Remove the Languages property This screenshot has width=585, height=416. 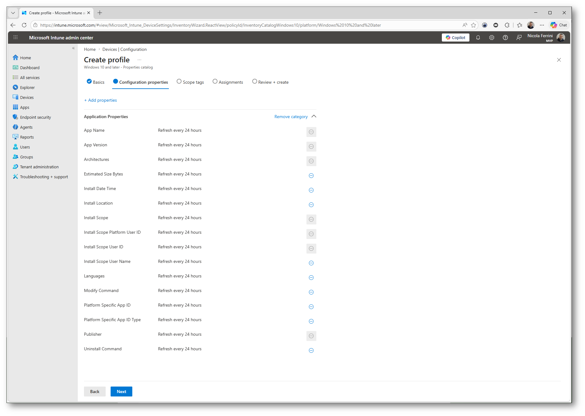click(311, 278)
